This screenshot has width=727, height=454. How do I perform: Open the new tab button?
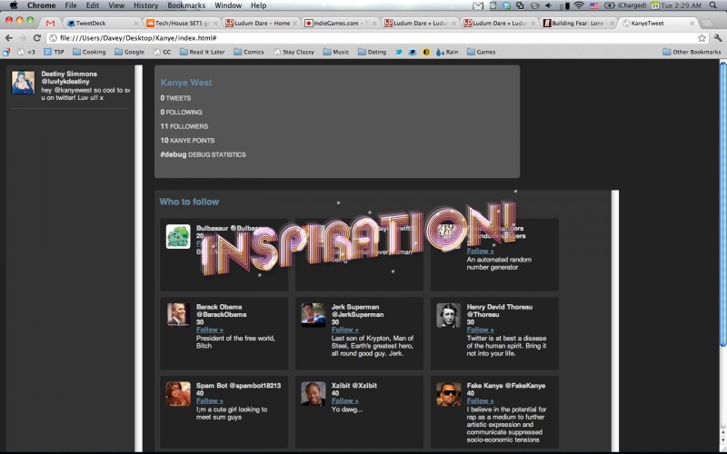tap(707, 24)
